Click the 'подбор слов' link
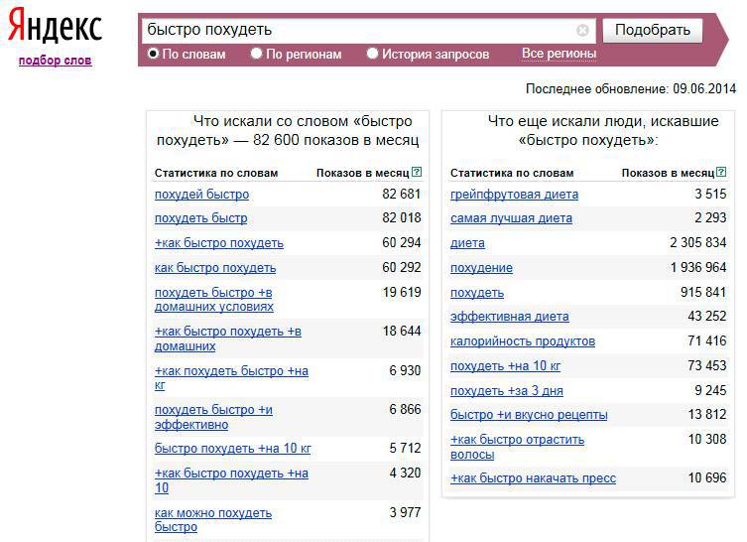This screenshot has width=747, height=542. click(x=55, y=61)
